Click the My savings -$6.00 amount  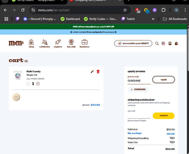pos(170,134)
